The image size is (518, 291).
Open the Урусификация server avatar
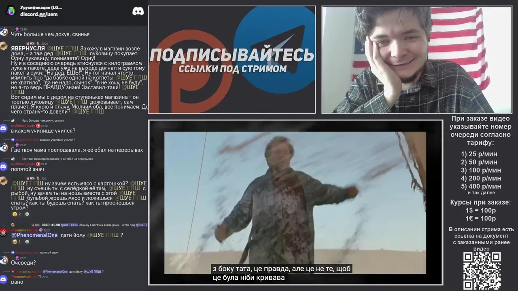coord(11,11)
